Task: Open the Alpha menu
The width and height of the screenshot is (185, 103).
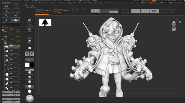Action: [x=27, y=3]
